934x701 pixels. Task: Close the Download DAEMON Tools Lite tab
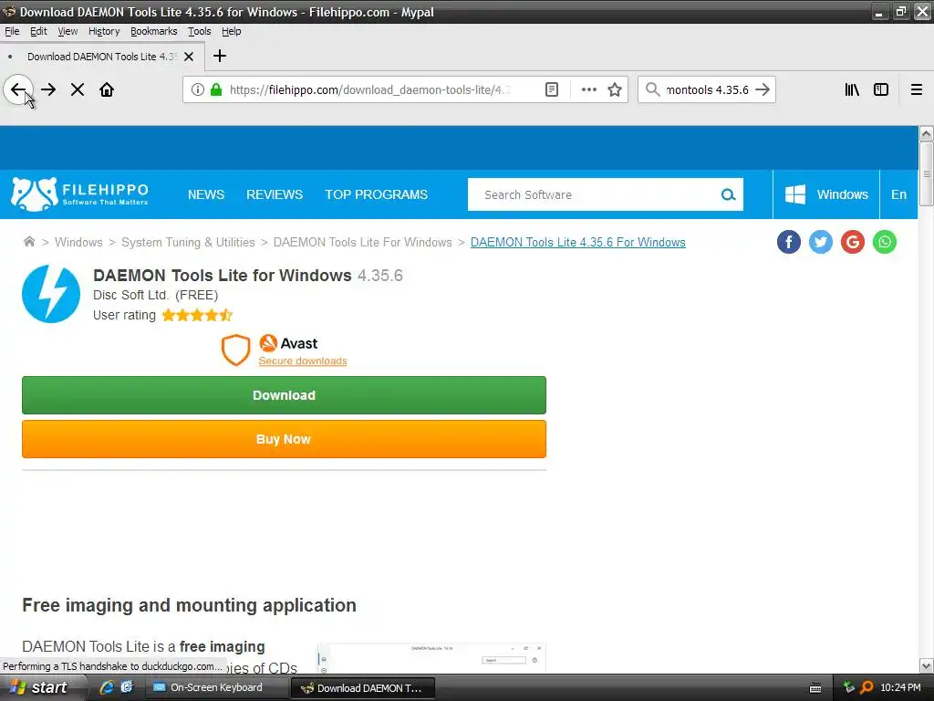(x=189, y=57)
